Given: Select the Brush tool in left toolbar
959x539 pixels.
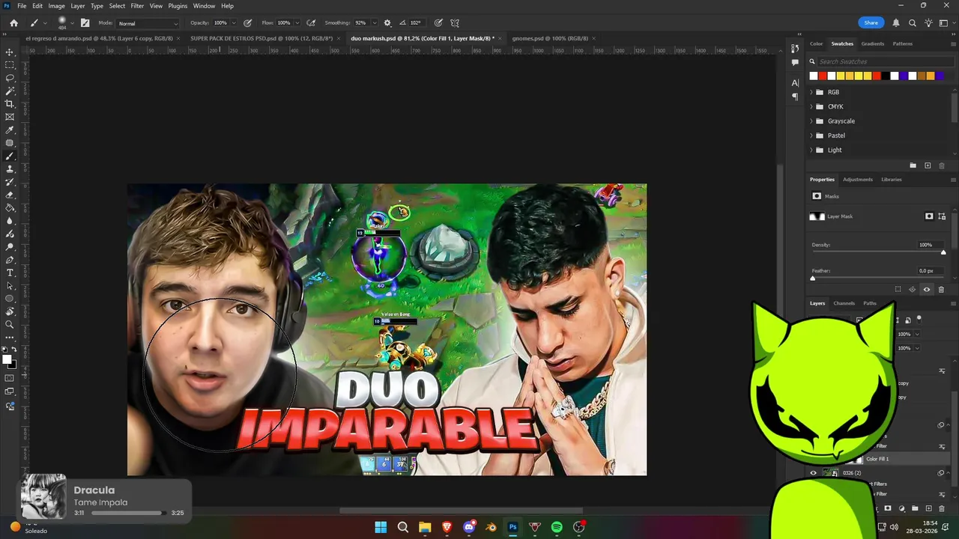Looking at the screenshot, I should 10,156.
